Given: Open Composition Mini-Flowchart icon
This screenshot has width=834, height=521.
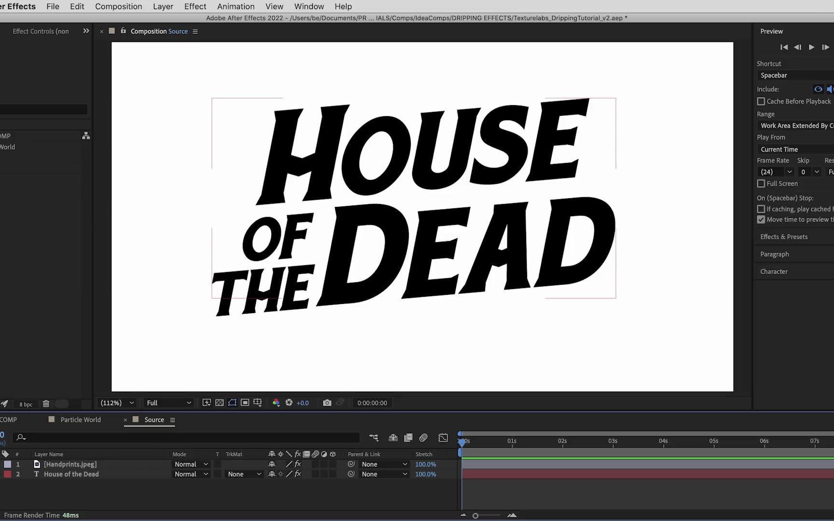Looking at the screenshot, I should point(374,438).
